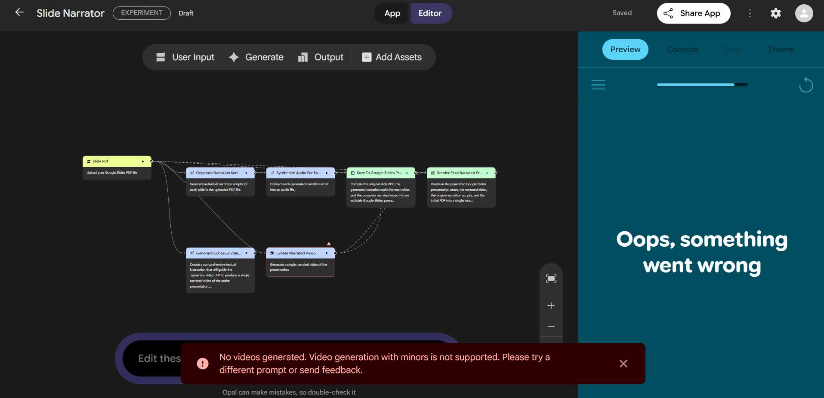Click the Share App button
The height and width of the screenshot is (398, 824).
[693, 13]
